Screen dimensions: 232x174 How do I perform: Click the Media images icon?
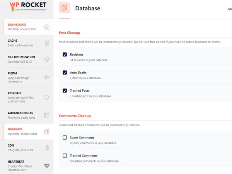47,77
